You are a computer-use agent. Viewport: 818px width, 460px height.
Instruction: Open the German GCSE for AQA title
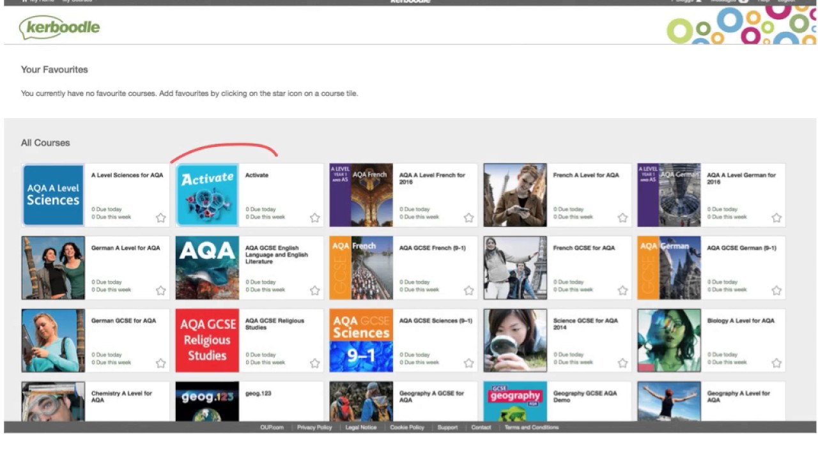(x=124, y=321)
